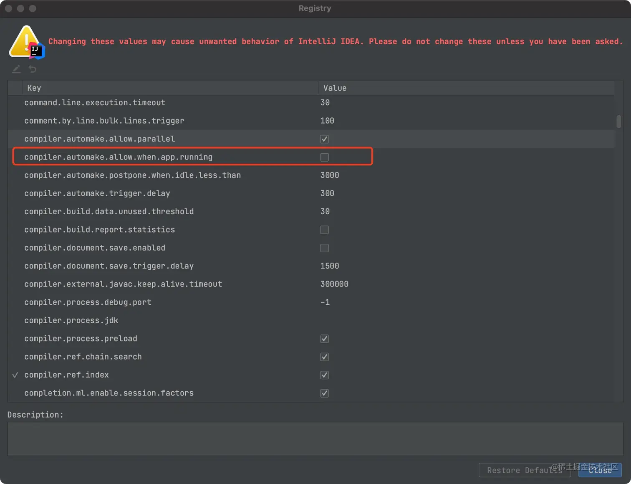Screen dimensions: 631x484
Task: Click the Revert to Default arrow icon
Action: [33, 69]
